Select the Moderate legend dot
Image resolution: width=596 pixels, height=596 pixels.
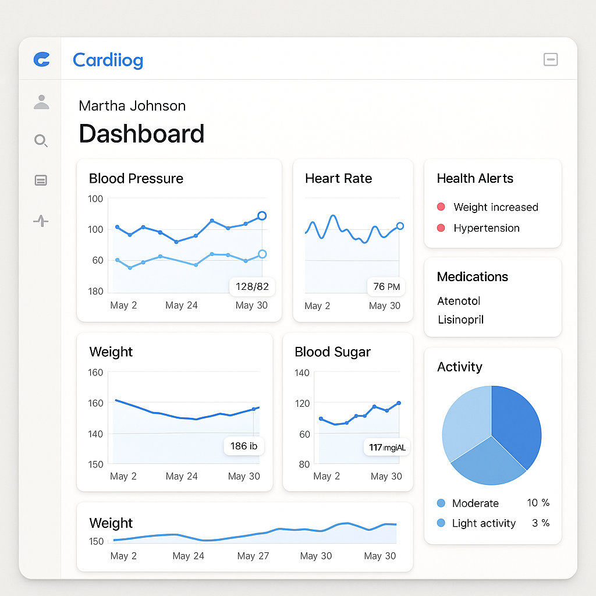[441, 503]
